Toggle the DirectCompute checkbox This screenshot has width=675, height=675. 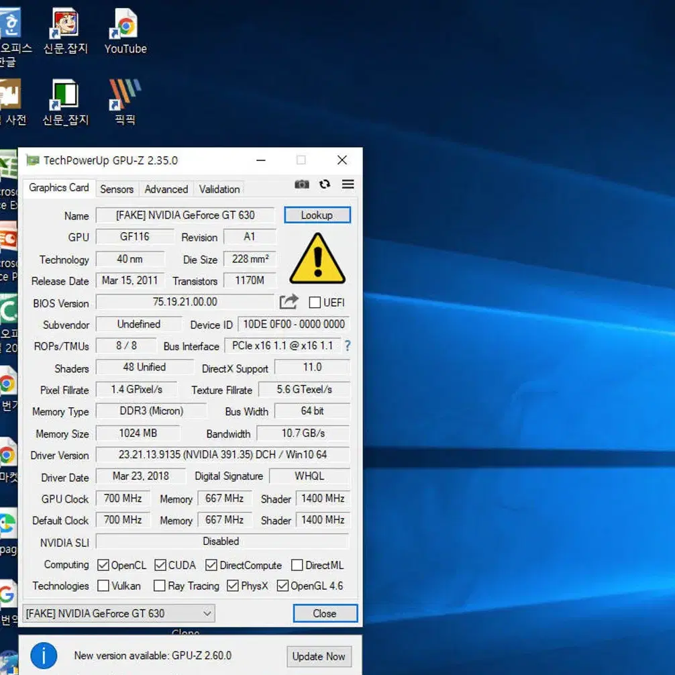click(x=211, y=565)
